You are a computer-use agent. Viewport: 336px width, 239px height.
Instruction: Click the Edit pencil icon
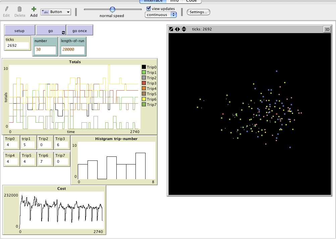pos(6,9)
